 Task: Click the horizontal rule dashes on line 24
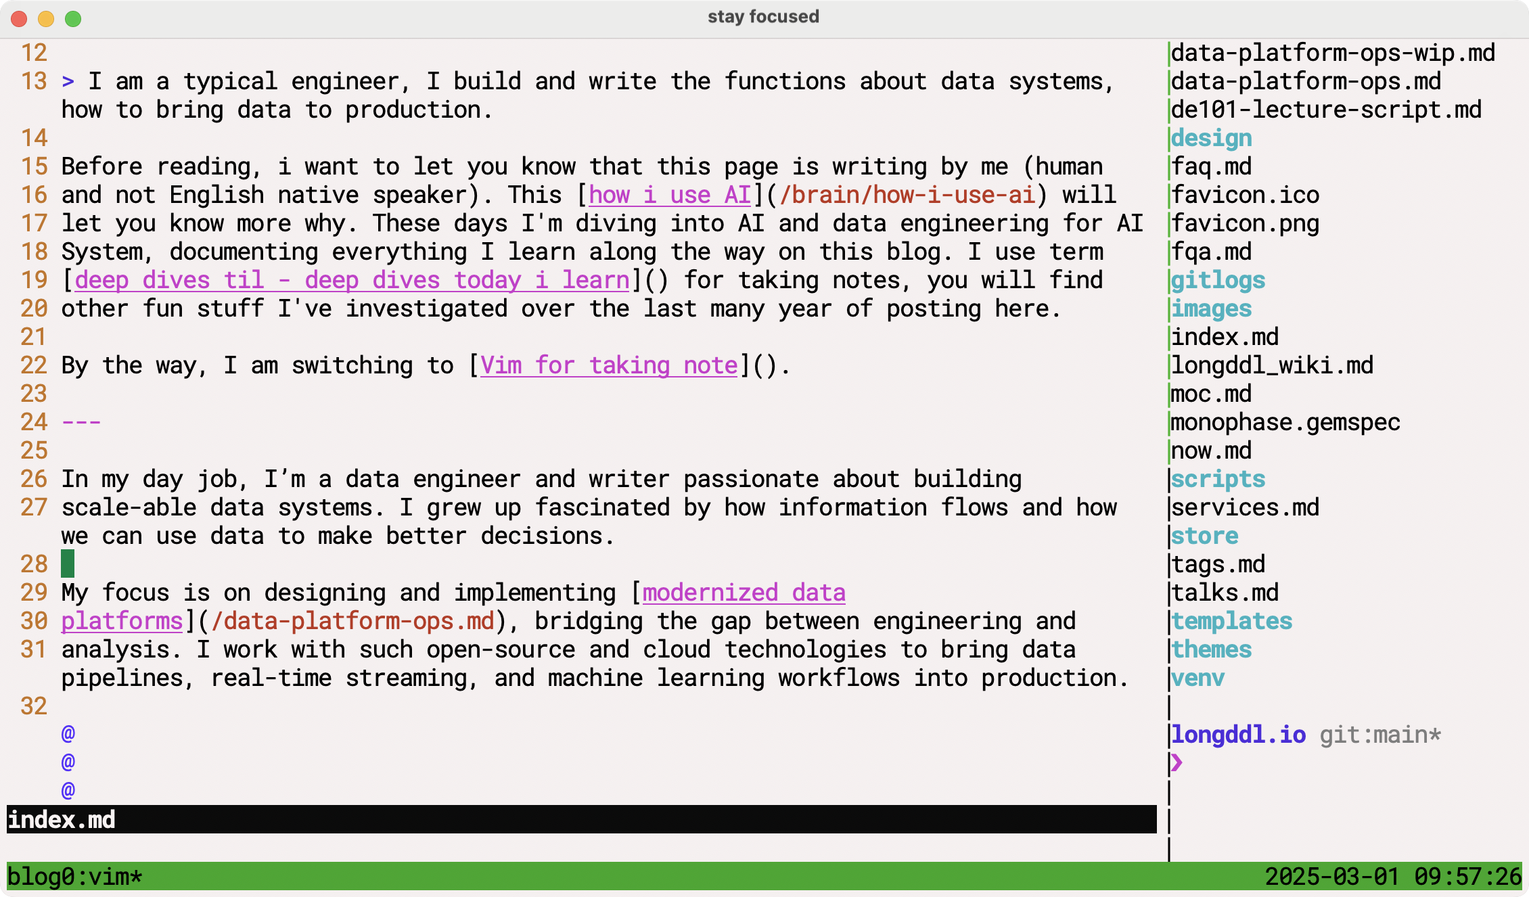pos(81,422)
